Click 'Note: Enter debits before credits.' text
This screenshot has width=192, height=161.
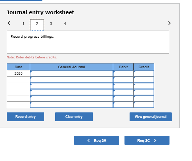click(32, 57)
